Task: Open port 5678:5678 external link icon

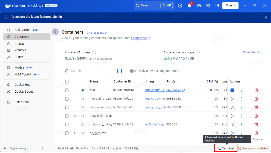Action: 184,90
